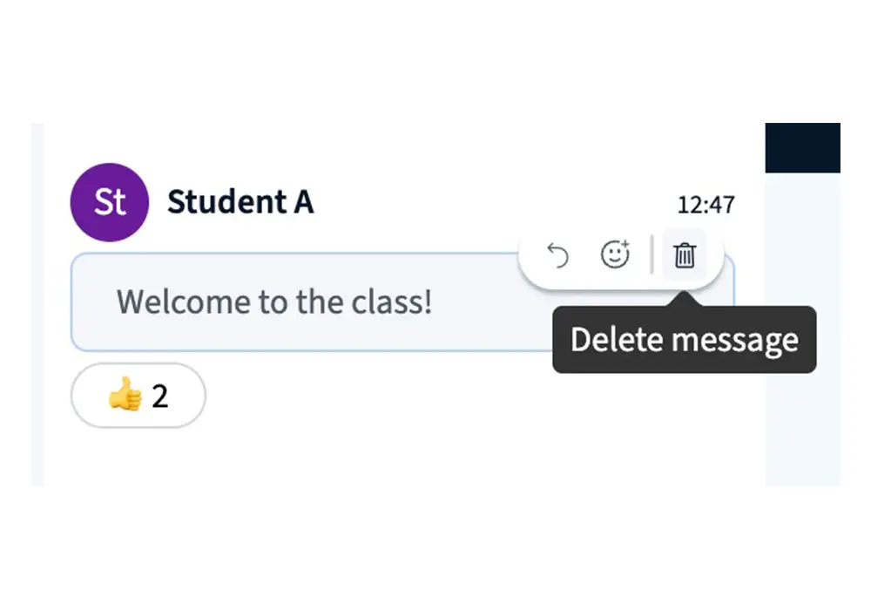Click the Student A sender name

click(x=240, y=202)
